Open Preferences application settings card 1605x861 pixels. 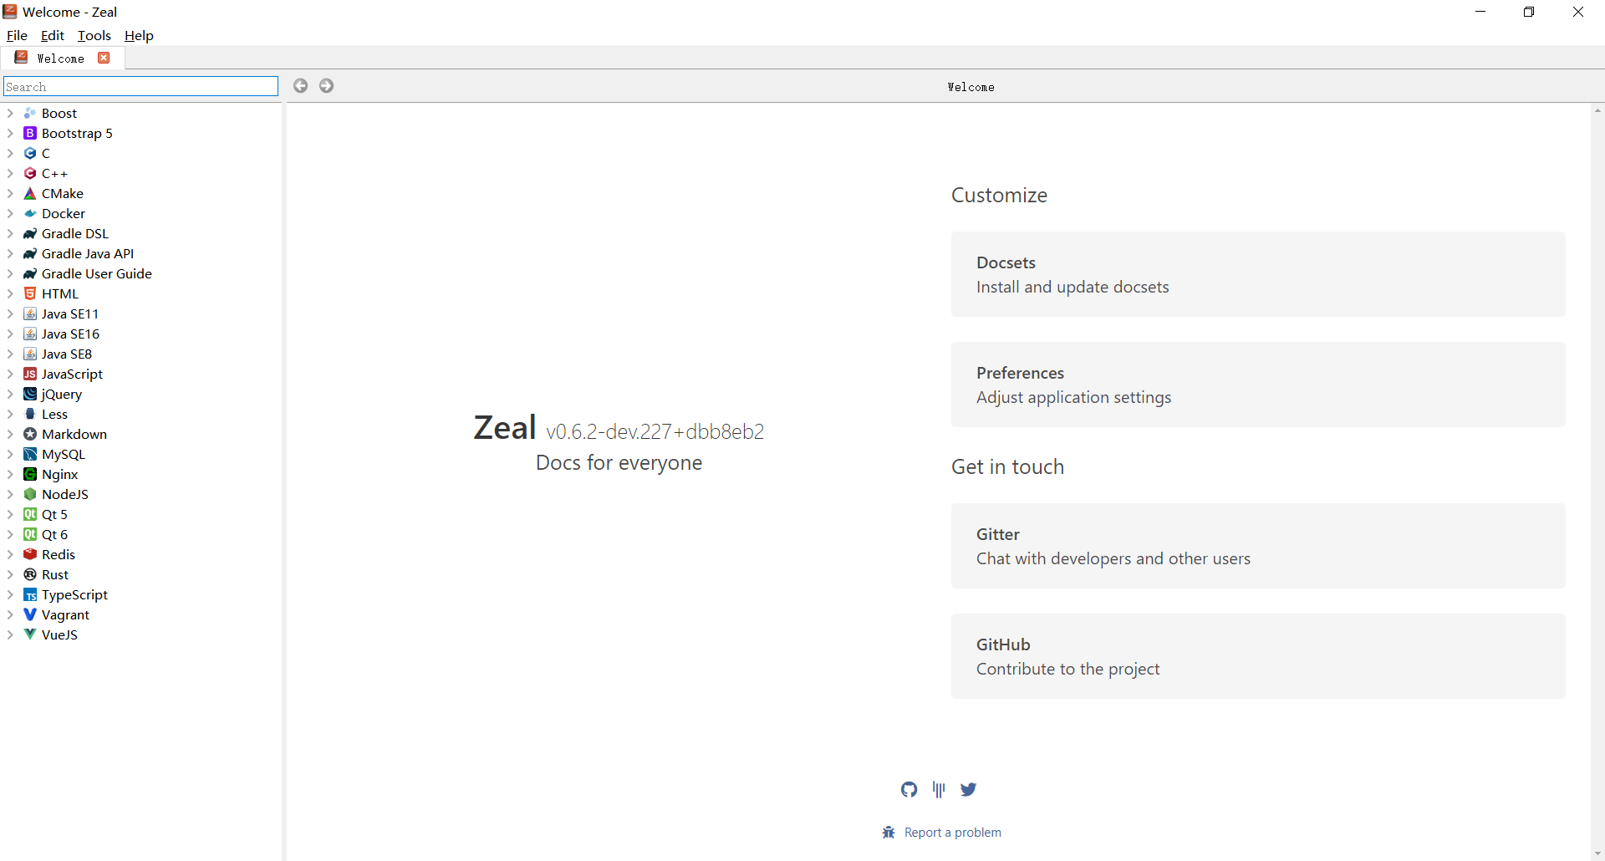tap(1257, 385)
